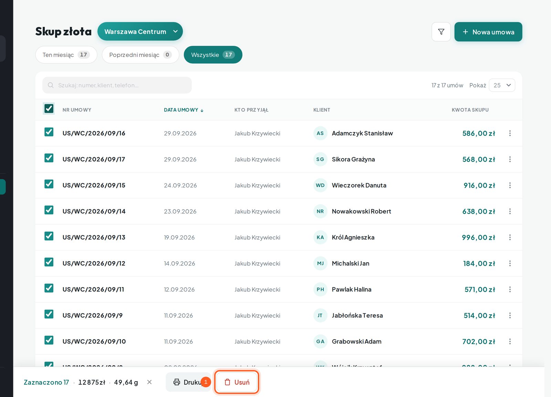Viewport: 551px width, 397px height.
Task: Uncheck contract US/WC/2026/09/14
Action: pyautogui.click(x=49, y=210)
